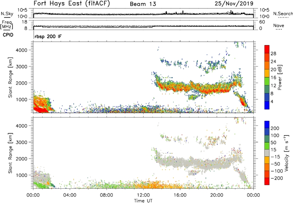Click the '100' velocity colorbar tick
The image size is (293, 203).
[275, 135]
